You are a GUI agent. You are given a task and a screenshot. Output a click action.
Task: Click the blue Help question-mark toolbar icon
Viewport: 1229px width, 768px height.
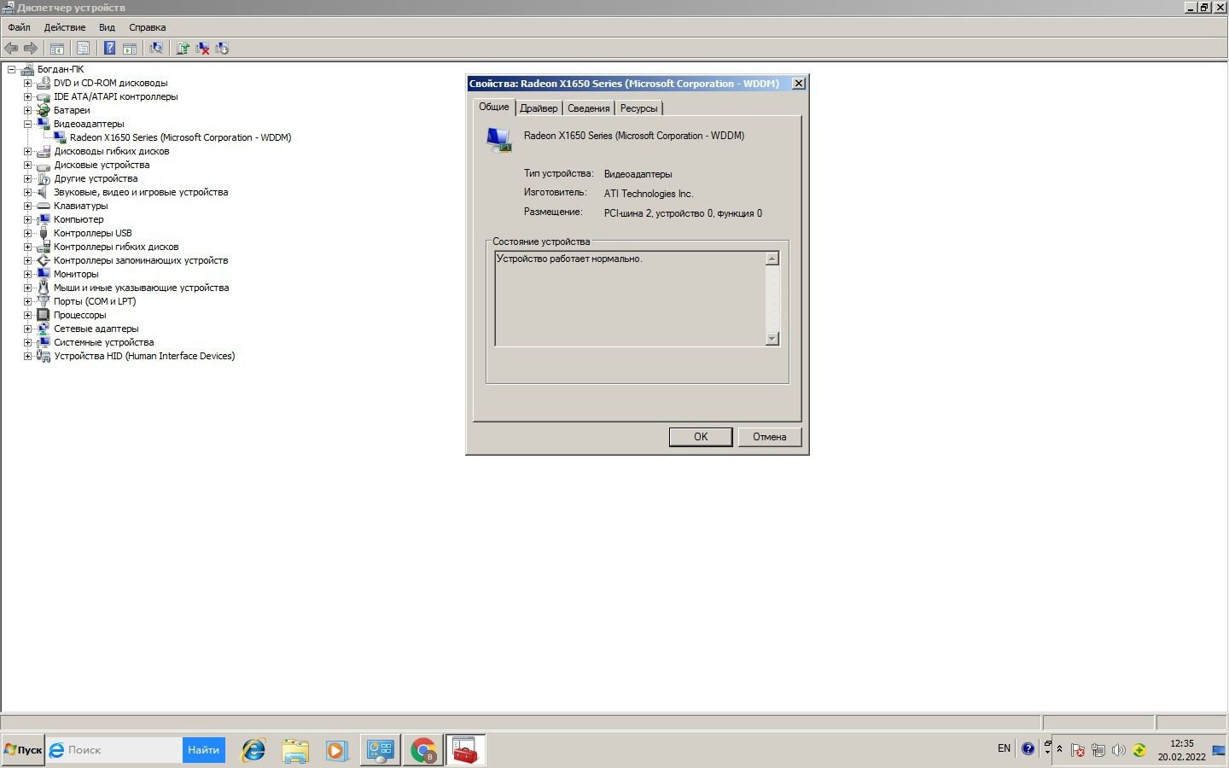pyautogui.click(x=109, y=49)
